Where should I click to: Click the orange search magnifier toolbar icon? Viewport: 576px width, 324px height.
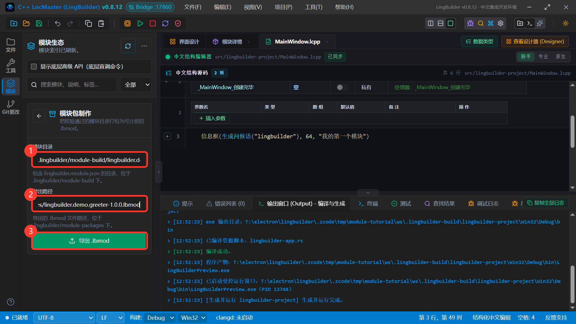481,23
